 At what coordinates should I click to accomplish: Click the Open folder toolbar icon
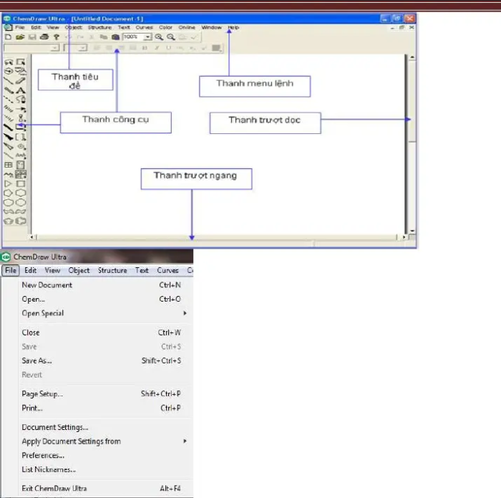pos(20,37)
